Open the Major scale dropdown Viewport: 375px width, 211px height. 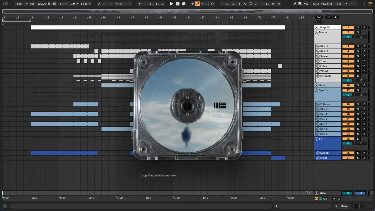click(123, 4)
